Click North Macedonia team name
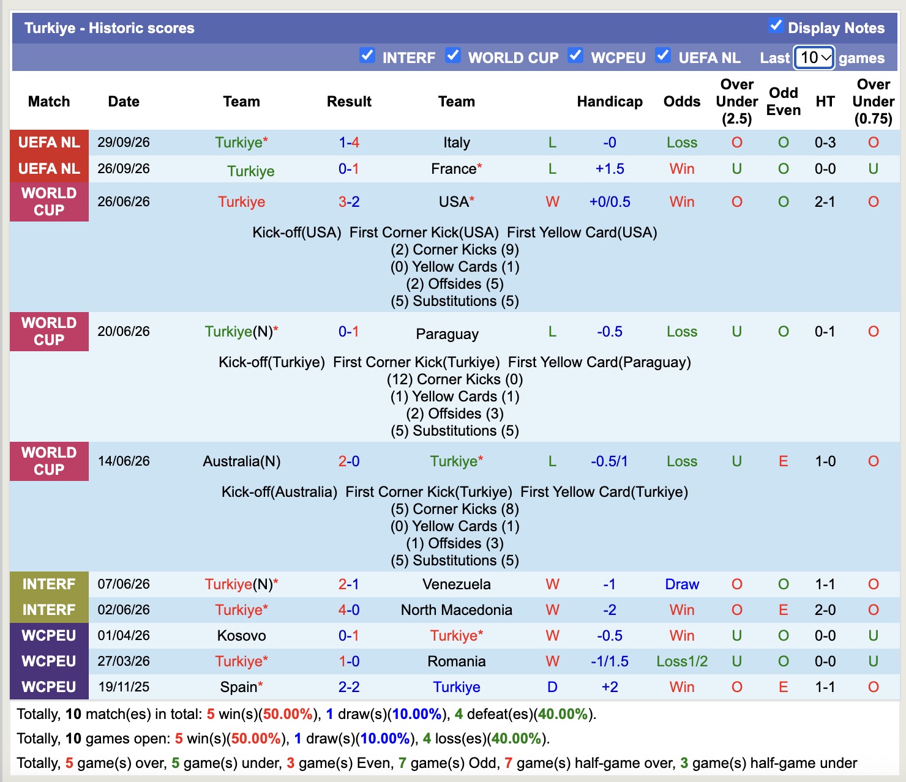Screen dimensions: 906x782 pyautogui.click(x=457, y=610)
